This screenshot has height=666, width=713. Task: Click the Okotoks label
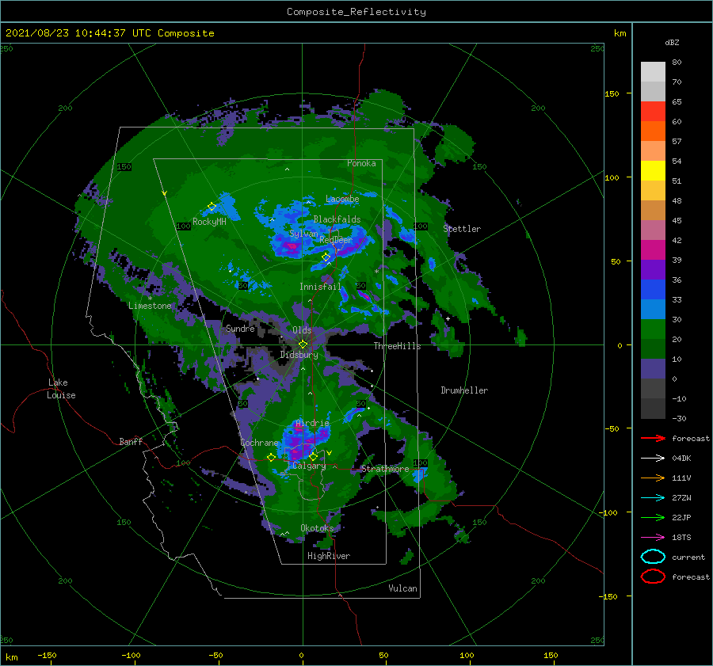(x=317, y=528)
